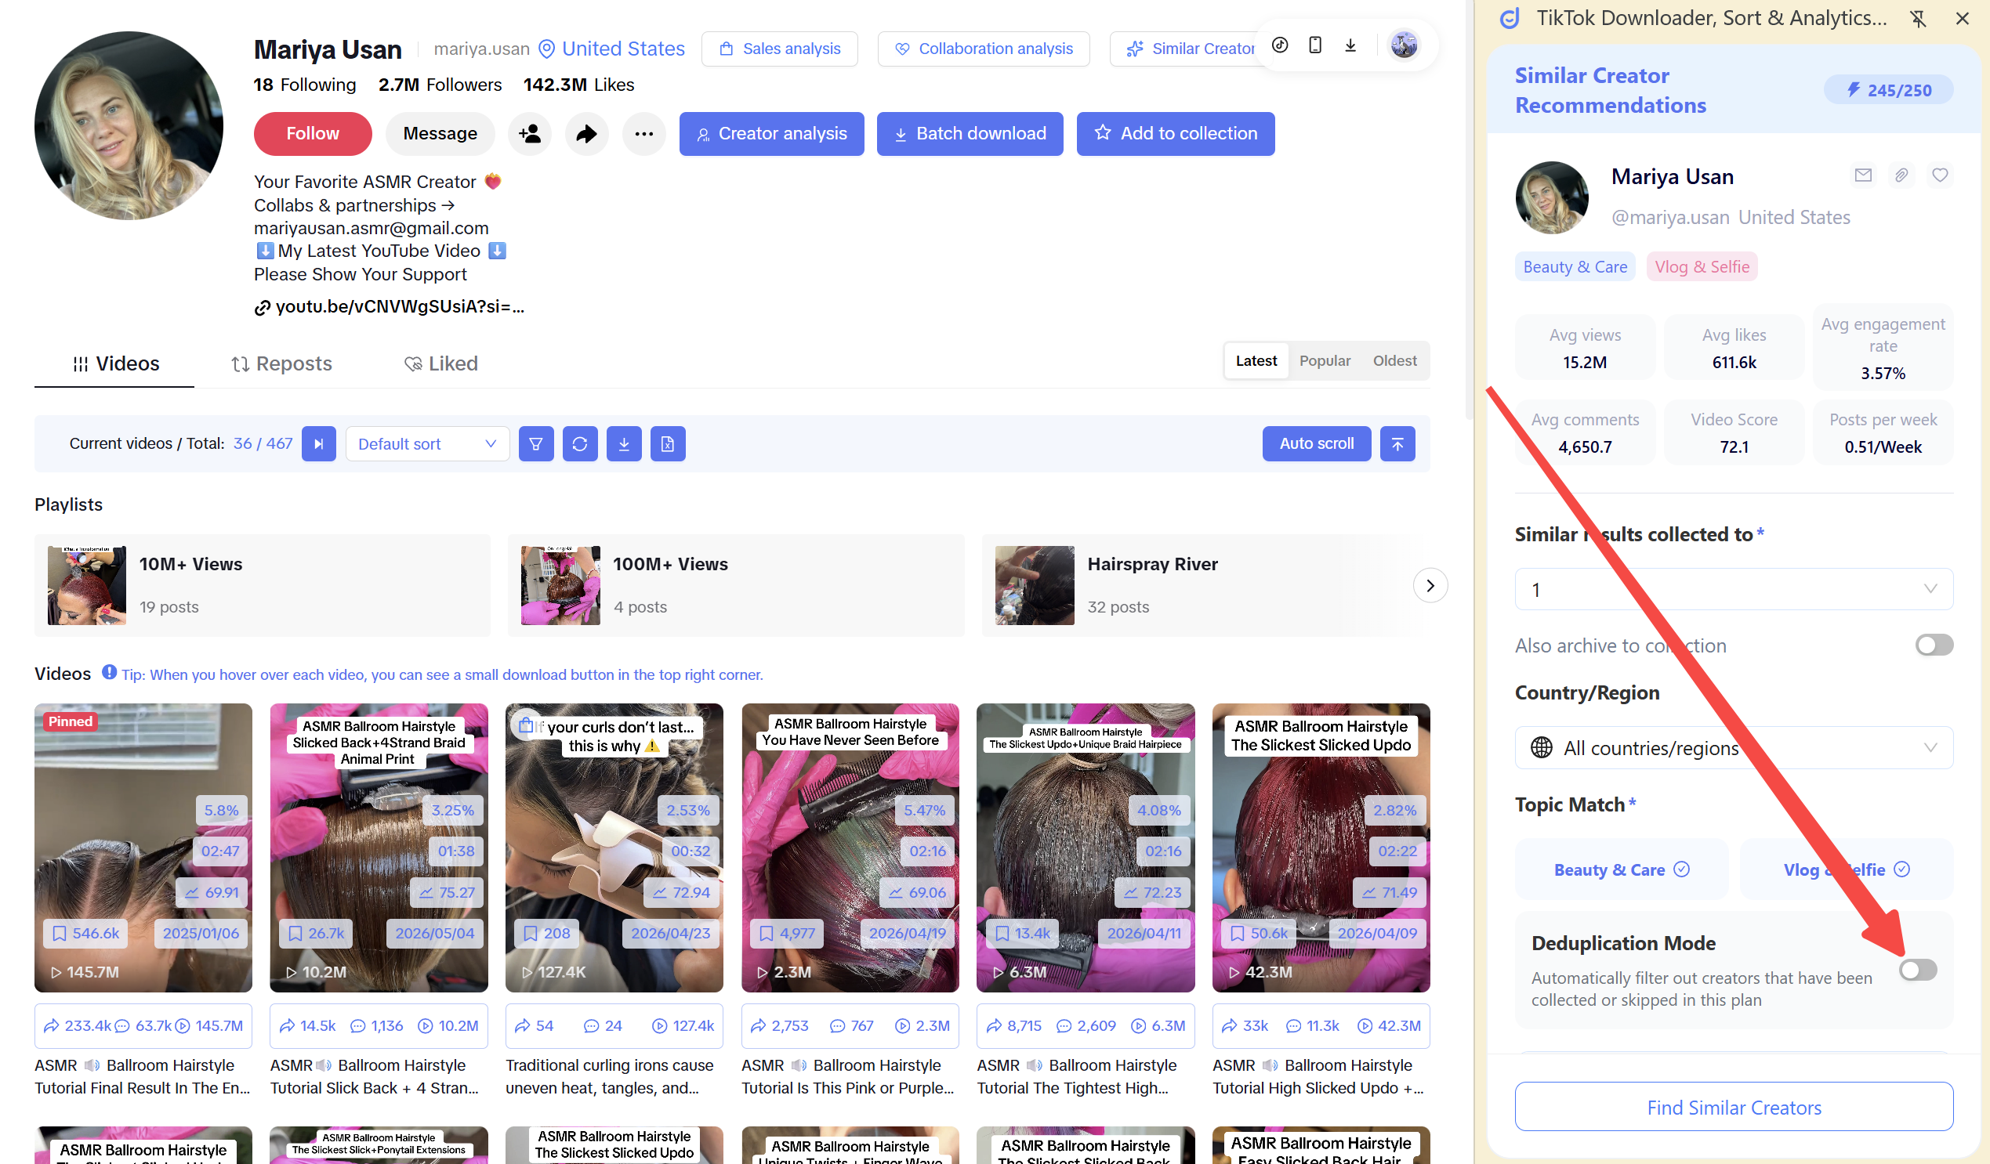
Task: Click Find Similar Creators
Action: point(1734,1107)
